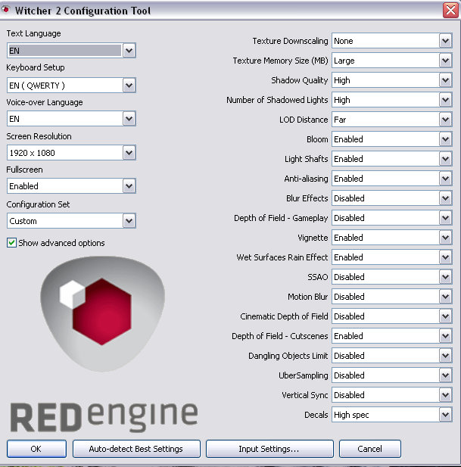Open Number of Shadowed Lights dropdown
Viewport: 461px width, 467px height.
pyautogui.click(x=392, y=100)
